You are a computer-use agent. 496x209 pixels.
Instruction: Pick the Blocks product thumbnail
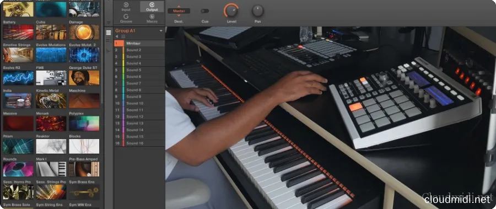[84, 146]
